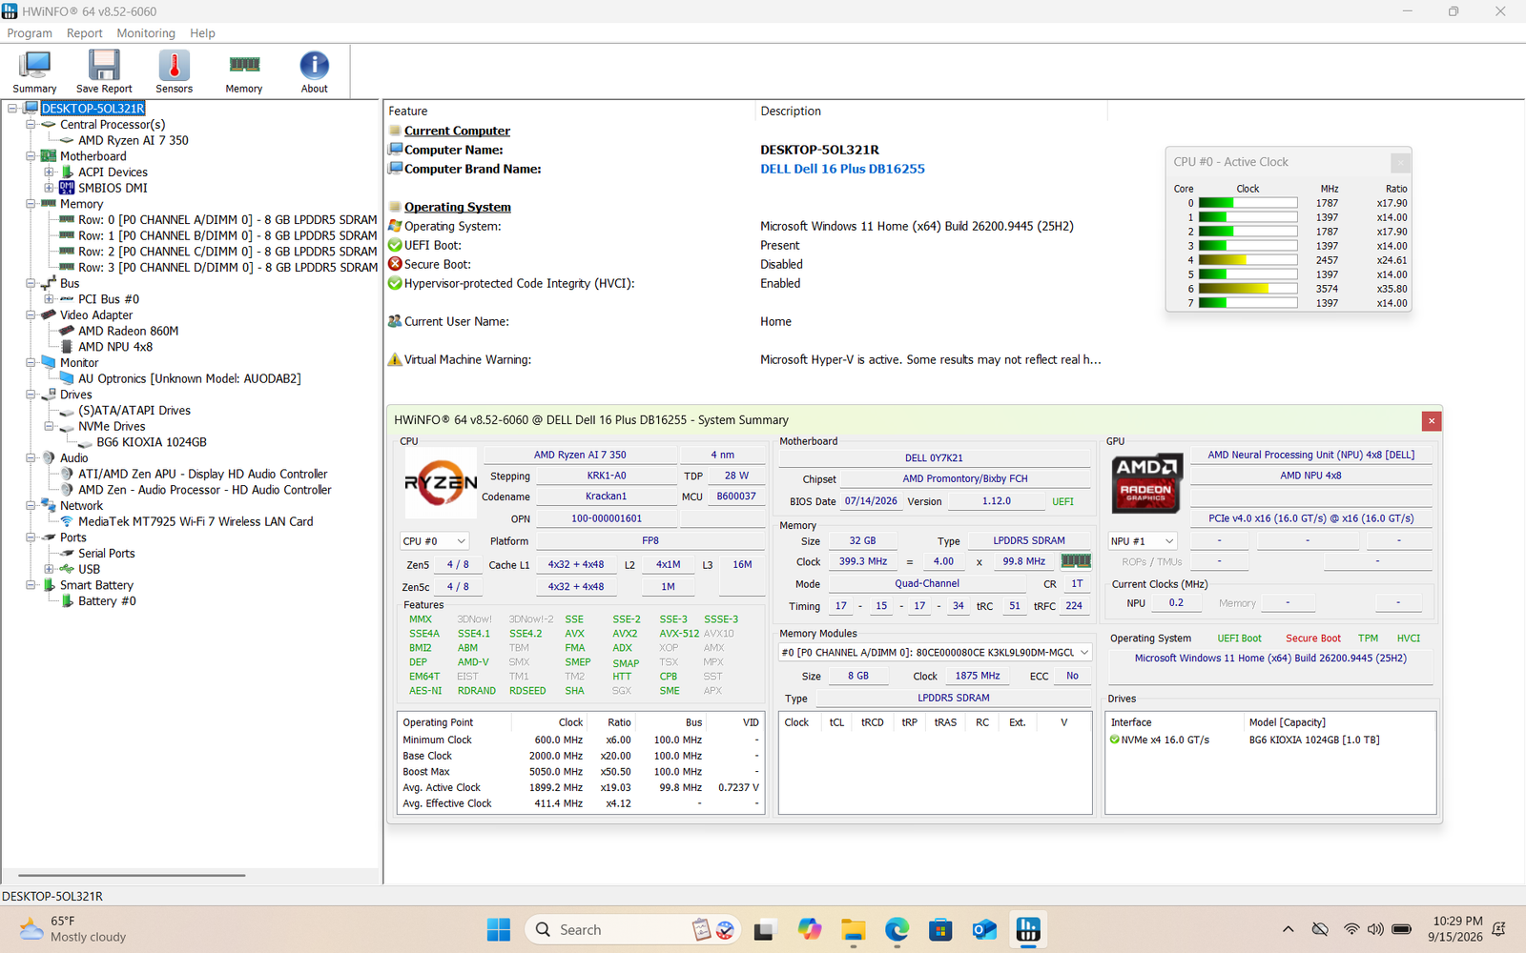
Task: Select AMD Radeon 860M in tree
Action: pyautogui.click(x=128, y=331)
